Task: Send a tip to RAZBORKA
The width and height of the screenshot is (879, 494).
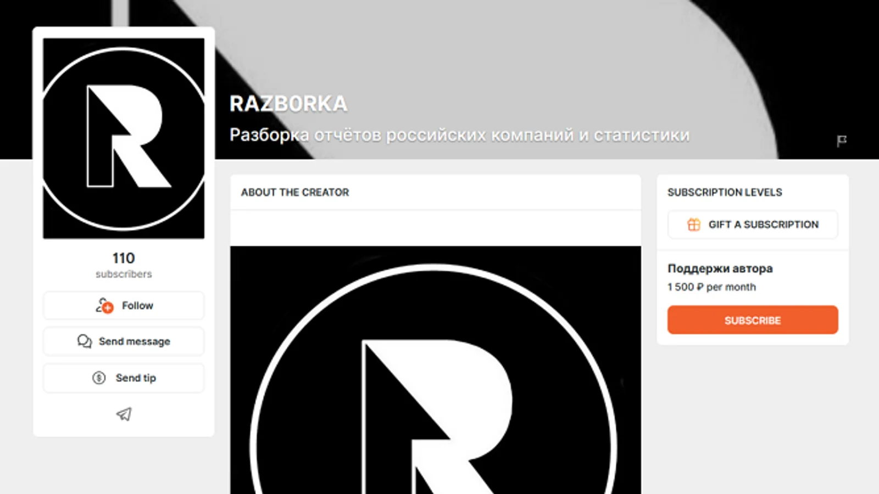Action: 124,378
